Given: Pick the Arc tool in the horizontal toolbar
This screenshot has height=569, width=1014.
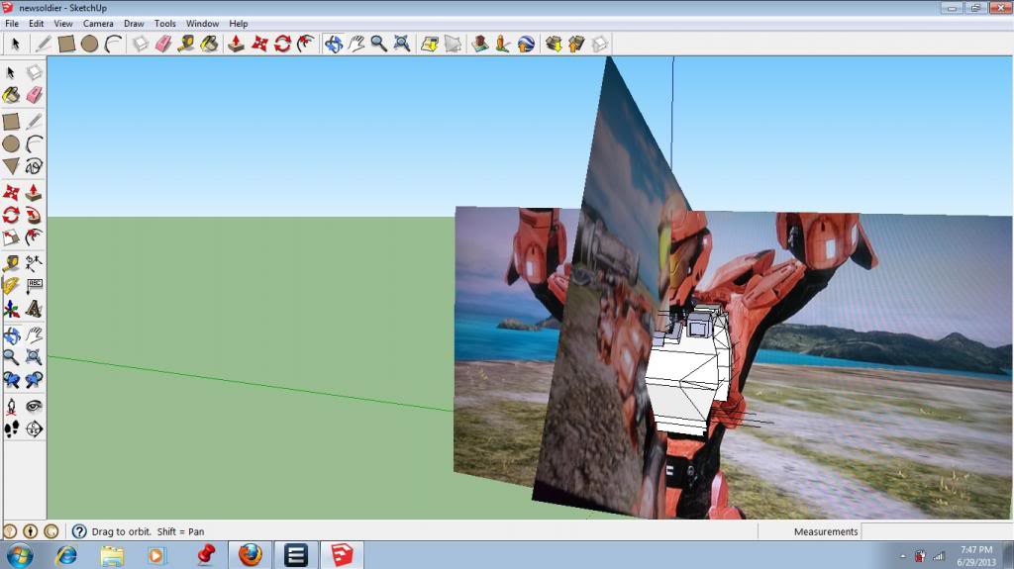Looking at the screenshot, I should [113, 44].
